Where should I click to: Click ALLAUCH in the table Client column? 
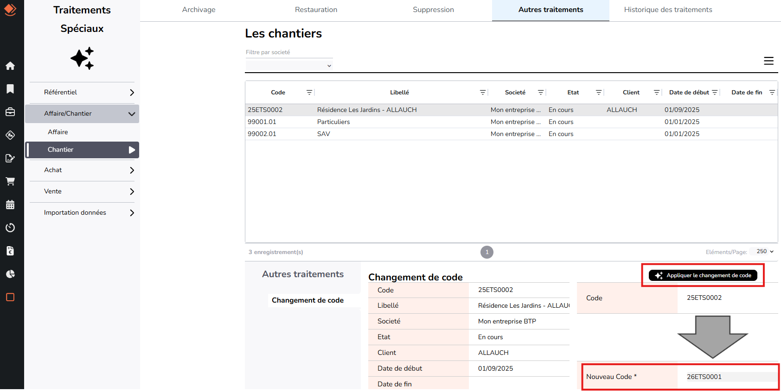tap(622, 110)
